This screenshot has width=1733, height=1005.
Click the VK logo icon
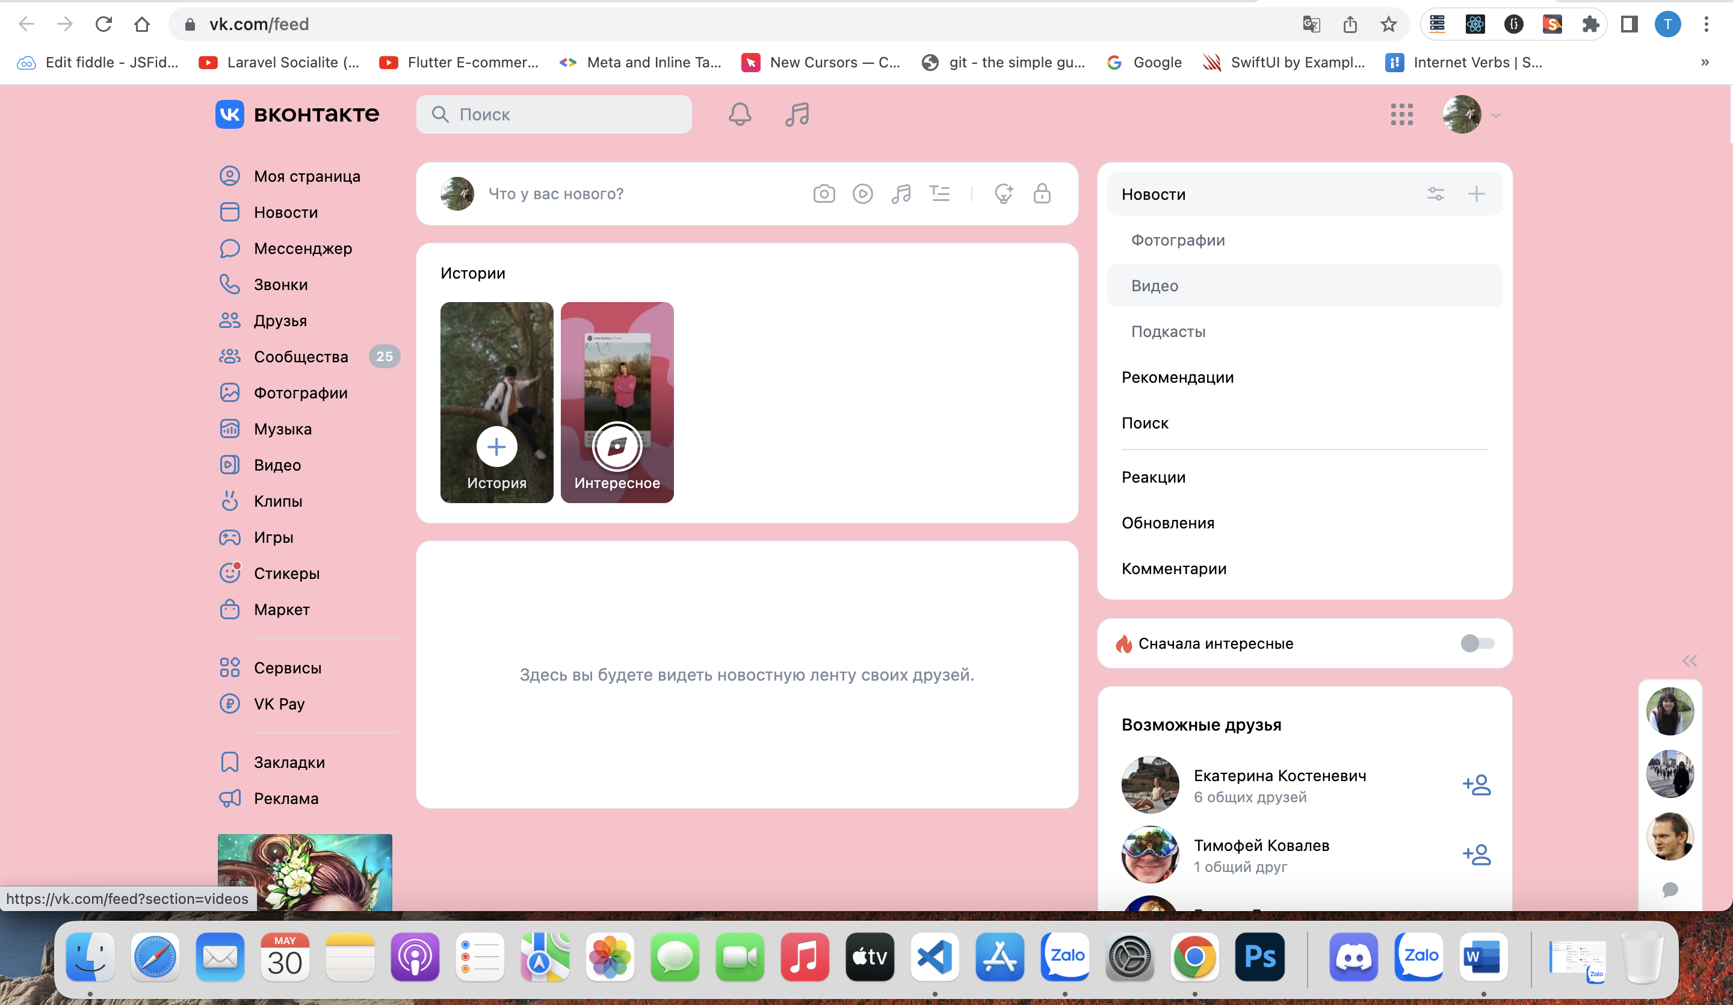(230, 114)
